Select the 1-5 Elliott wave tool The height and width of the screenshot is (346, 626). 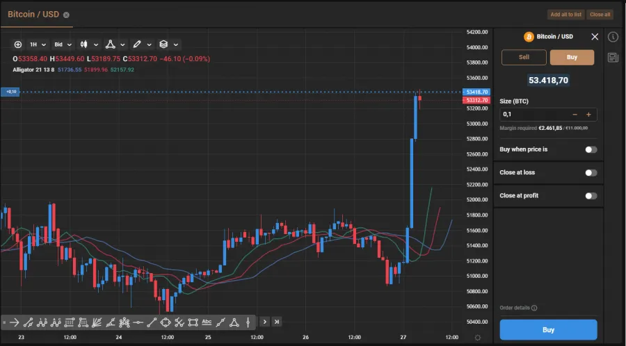tap(42, 322)
